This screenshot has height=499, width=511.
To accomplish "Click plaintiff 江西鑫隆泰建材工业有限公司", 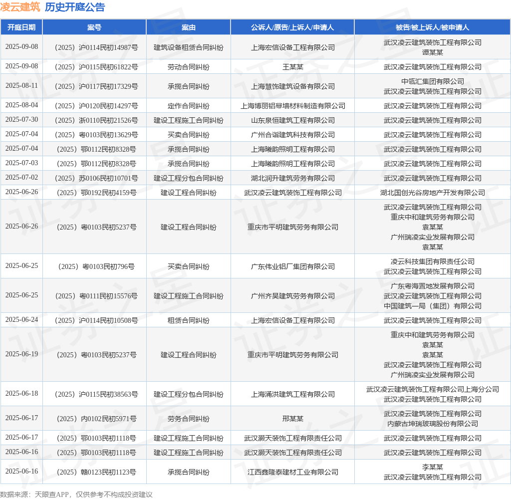I will point(292,472).
